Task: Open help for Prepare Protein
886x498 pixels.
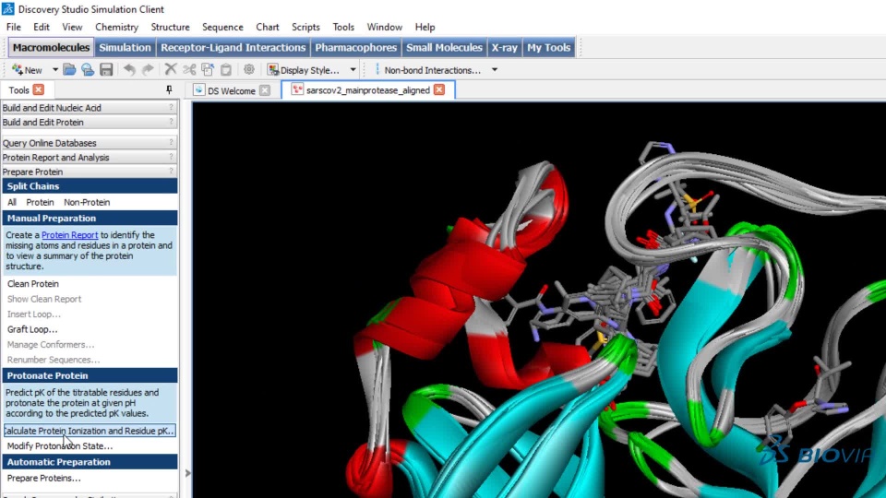Action: click(x=171, y=172)
